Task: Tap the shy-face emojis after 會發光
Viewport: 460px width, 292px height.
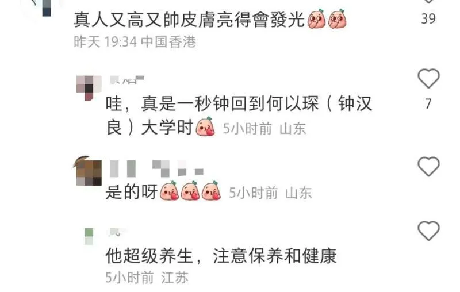Action: click(x=327, y=19)
